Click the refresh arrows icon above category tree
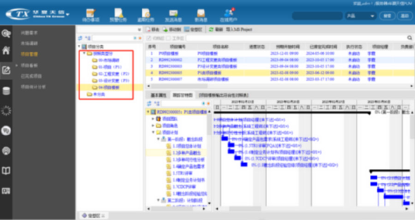The image size is (415, 220). pyautogui.click(x=80, y=38)
